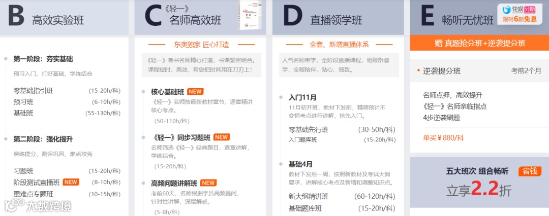Click the gray 《轻一》著书名师 description box
Screen dimensions: 549x216
201,65
